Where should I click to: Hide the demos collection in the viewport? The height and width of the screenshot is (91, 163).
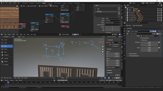(160, 11)
